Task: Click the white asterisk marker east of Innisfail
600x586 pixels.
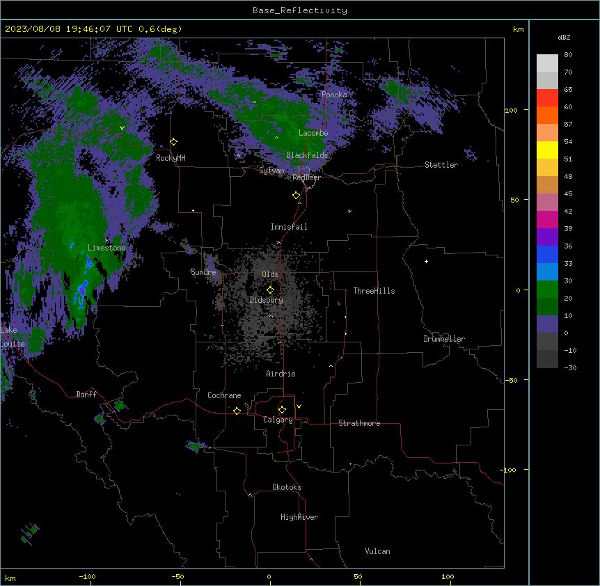Action: (x=349, y=211)
